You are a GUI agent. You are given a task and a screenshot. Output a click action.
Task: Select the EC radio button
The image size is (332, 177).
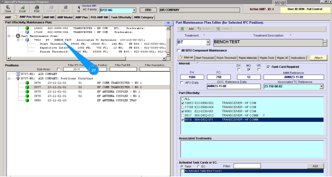tap(199, 166)
